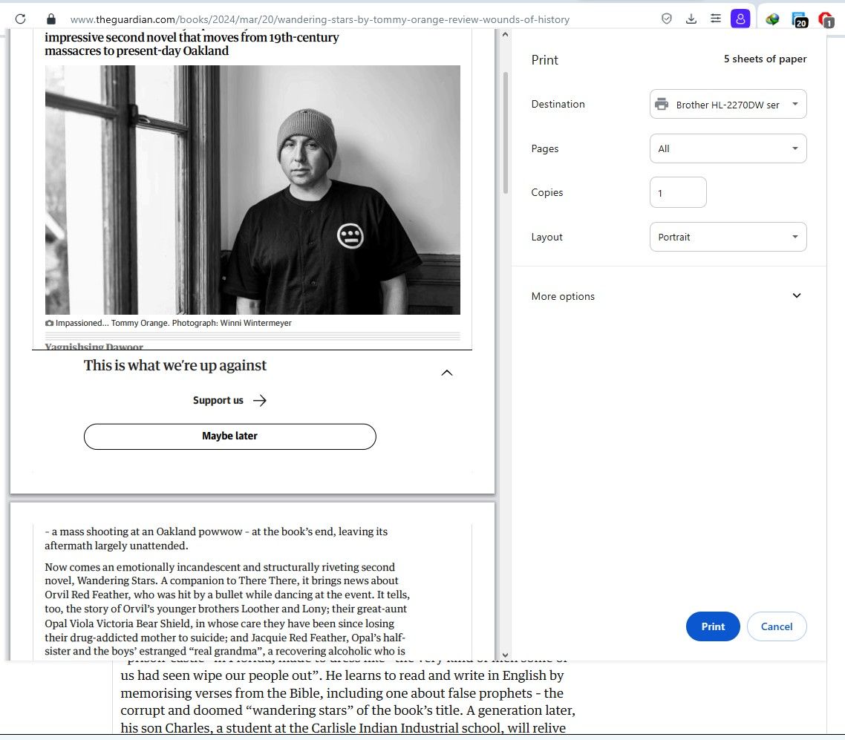Click the Tommy Orange photo in preview
Screen dimensions: 845x740
(x=252, y=190)
